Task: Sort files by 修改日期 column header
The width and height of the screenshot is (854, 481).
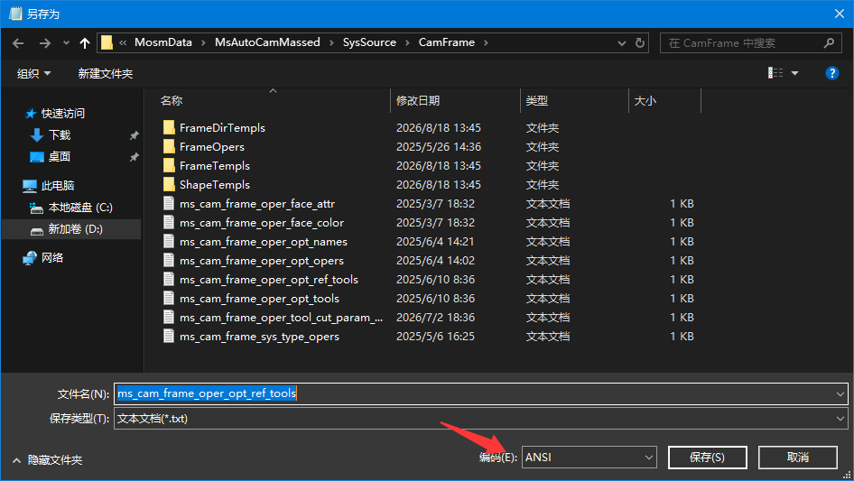Action: pos(418,101)
